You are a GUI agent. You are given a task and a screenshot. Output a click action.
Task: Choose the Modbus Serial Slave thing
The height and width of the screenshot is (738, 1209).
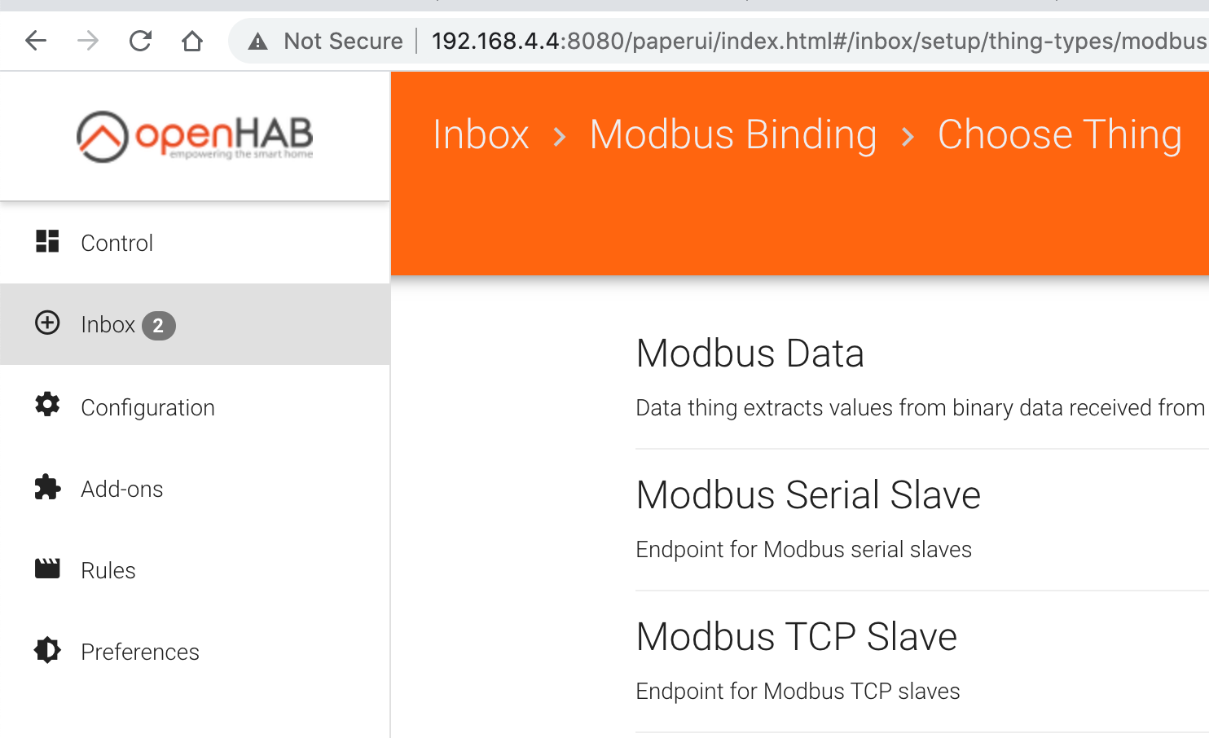[807, 495]
